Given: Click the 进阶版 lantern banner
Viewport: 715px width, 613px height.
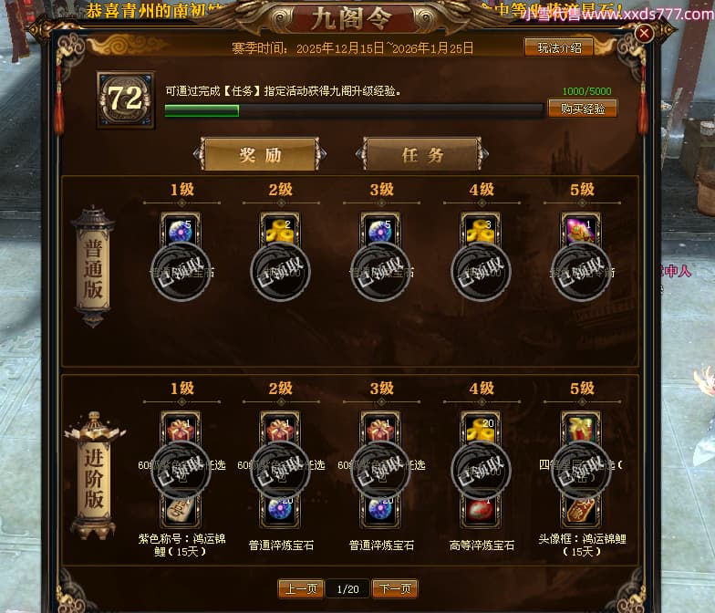Looking at the screenshot, I should tap(94, 475).
